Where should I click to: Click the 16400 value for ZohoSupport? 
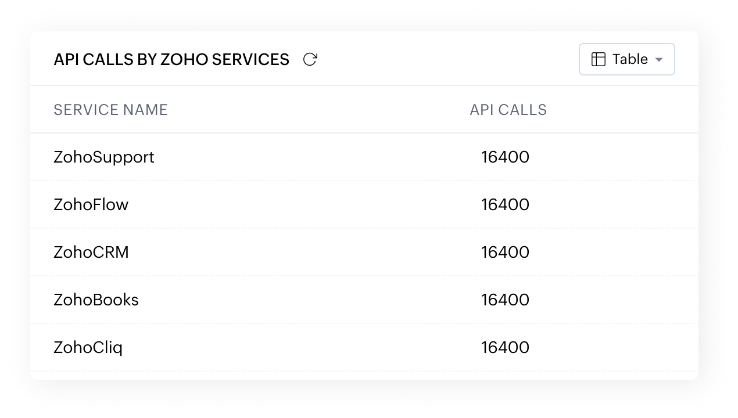[505, 157]
